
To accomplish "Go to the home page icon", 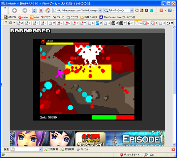I will (x=48, y=10).
